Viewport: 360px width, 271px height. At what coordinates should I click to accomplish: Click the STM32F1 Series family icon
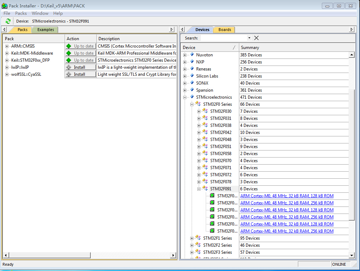point(198,238)
